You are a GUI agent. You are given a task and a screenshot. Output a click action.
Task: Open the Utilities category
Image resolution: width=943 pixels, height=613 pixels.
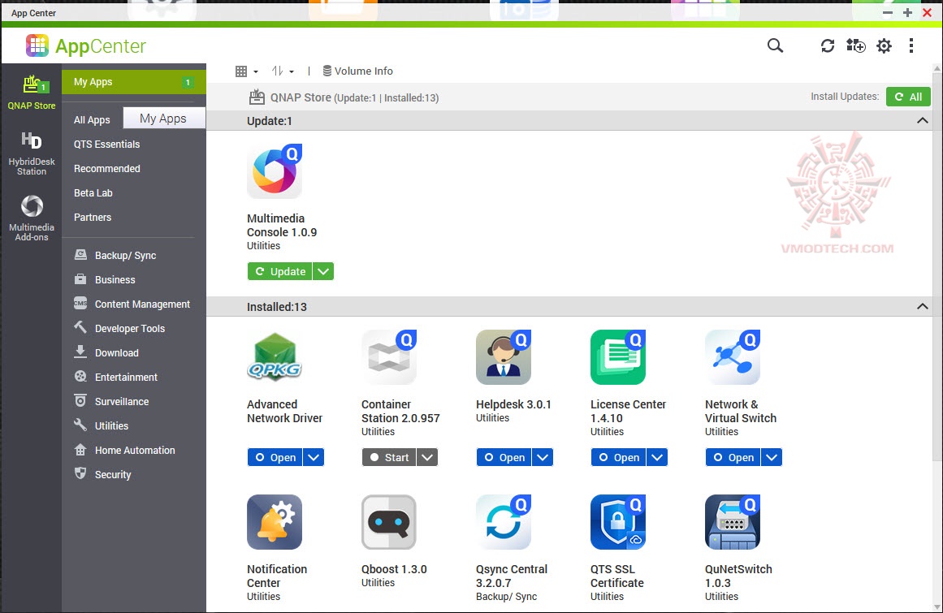(102, 426)
